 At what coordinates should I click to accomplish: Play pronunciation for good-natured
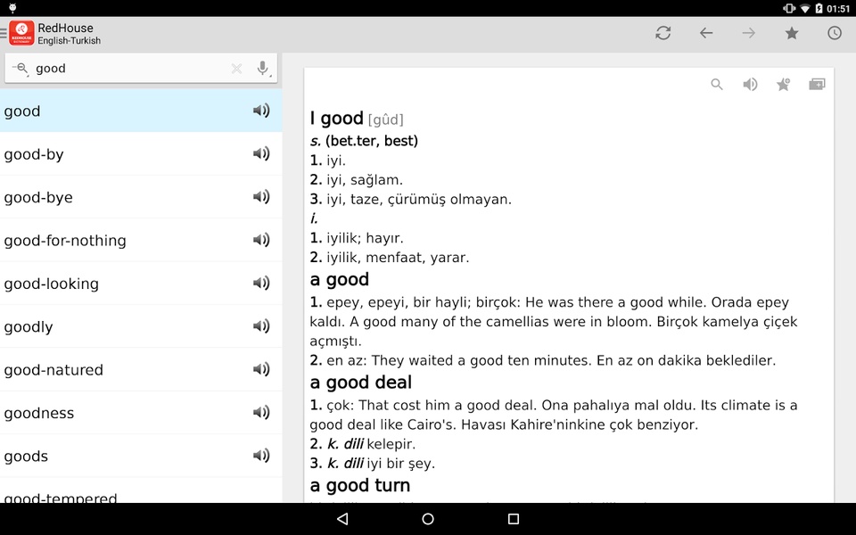(x=261, y=369)
